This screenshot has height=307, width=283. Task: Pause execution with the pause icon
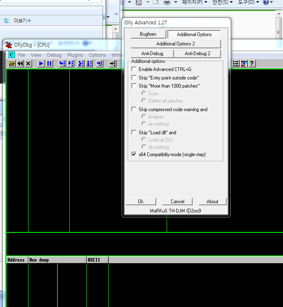49,63
